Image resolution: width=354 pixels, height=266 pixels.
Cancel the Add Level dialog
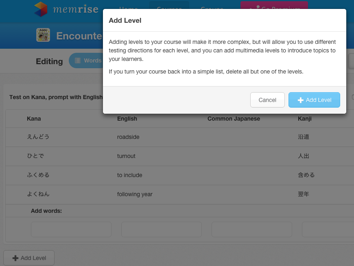coord(267,100)
